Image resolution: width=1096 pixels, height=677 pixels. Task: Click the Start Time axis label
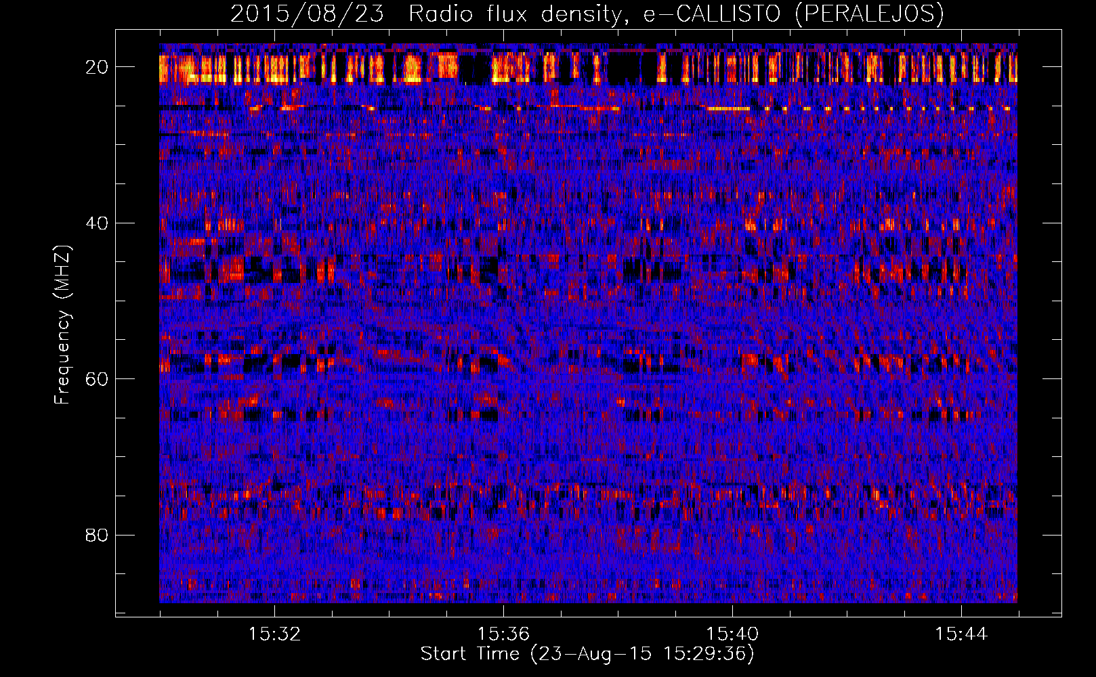pyautogui.click(x=587, y=654)
